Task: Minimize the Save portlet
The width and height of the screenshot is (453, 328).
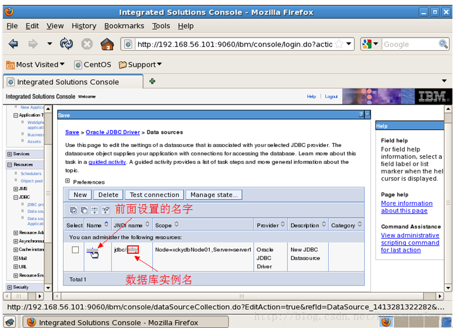Action: pyautogui.click(x=367, y=114)
